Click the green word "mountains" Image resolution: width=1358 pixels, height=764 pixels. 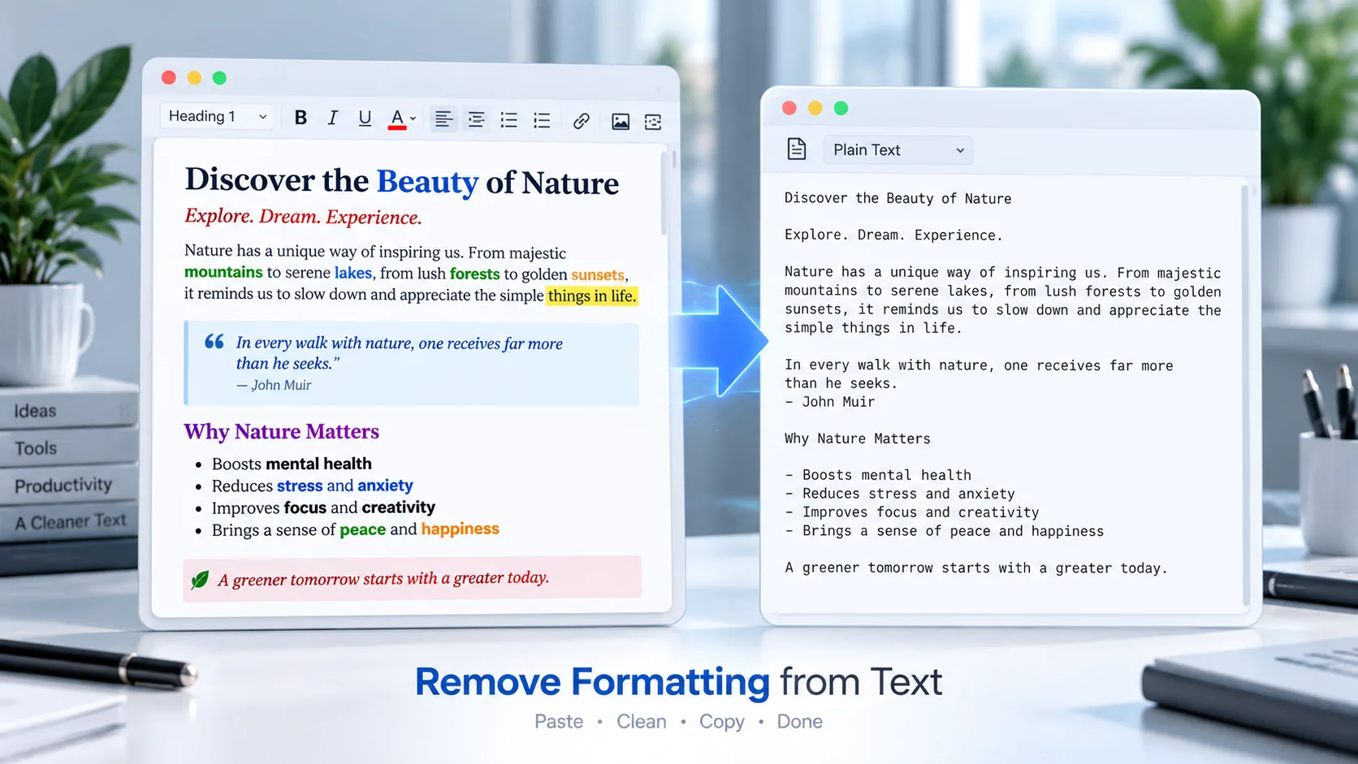click(x=223, y=273)
